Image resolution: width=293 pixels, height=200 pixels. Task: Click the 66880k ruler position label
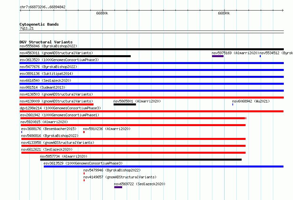point(102,13)
